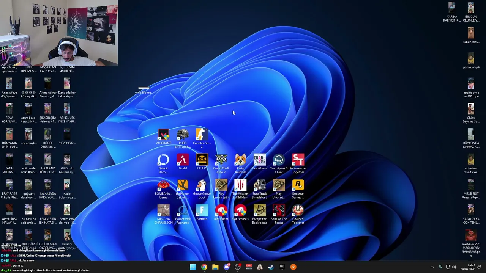Select DÜNYANIN EN İYİ FUT video
Viewport: 486px width, 273px height.
pos(9,139)
